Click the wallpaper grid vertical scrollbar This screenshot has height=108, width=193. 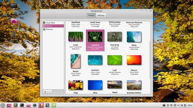pos(150,60)
